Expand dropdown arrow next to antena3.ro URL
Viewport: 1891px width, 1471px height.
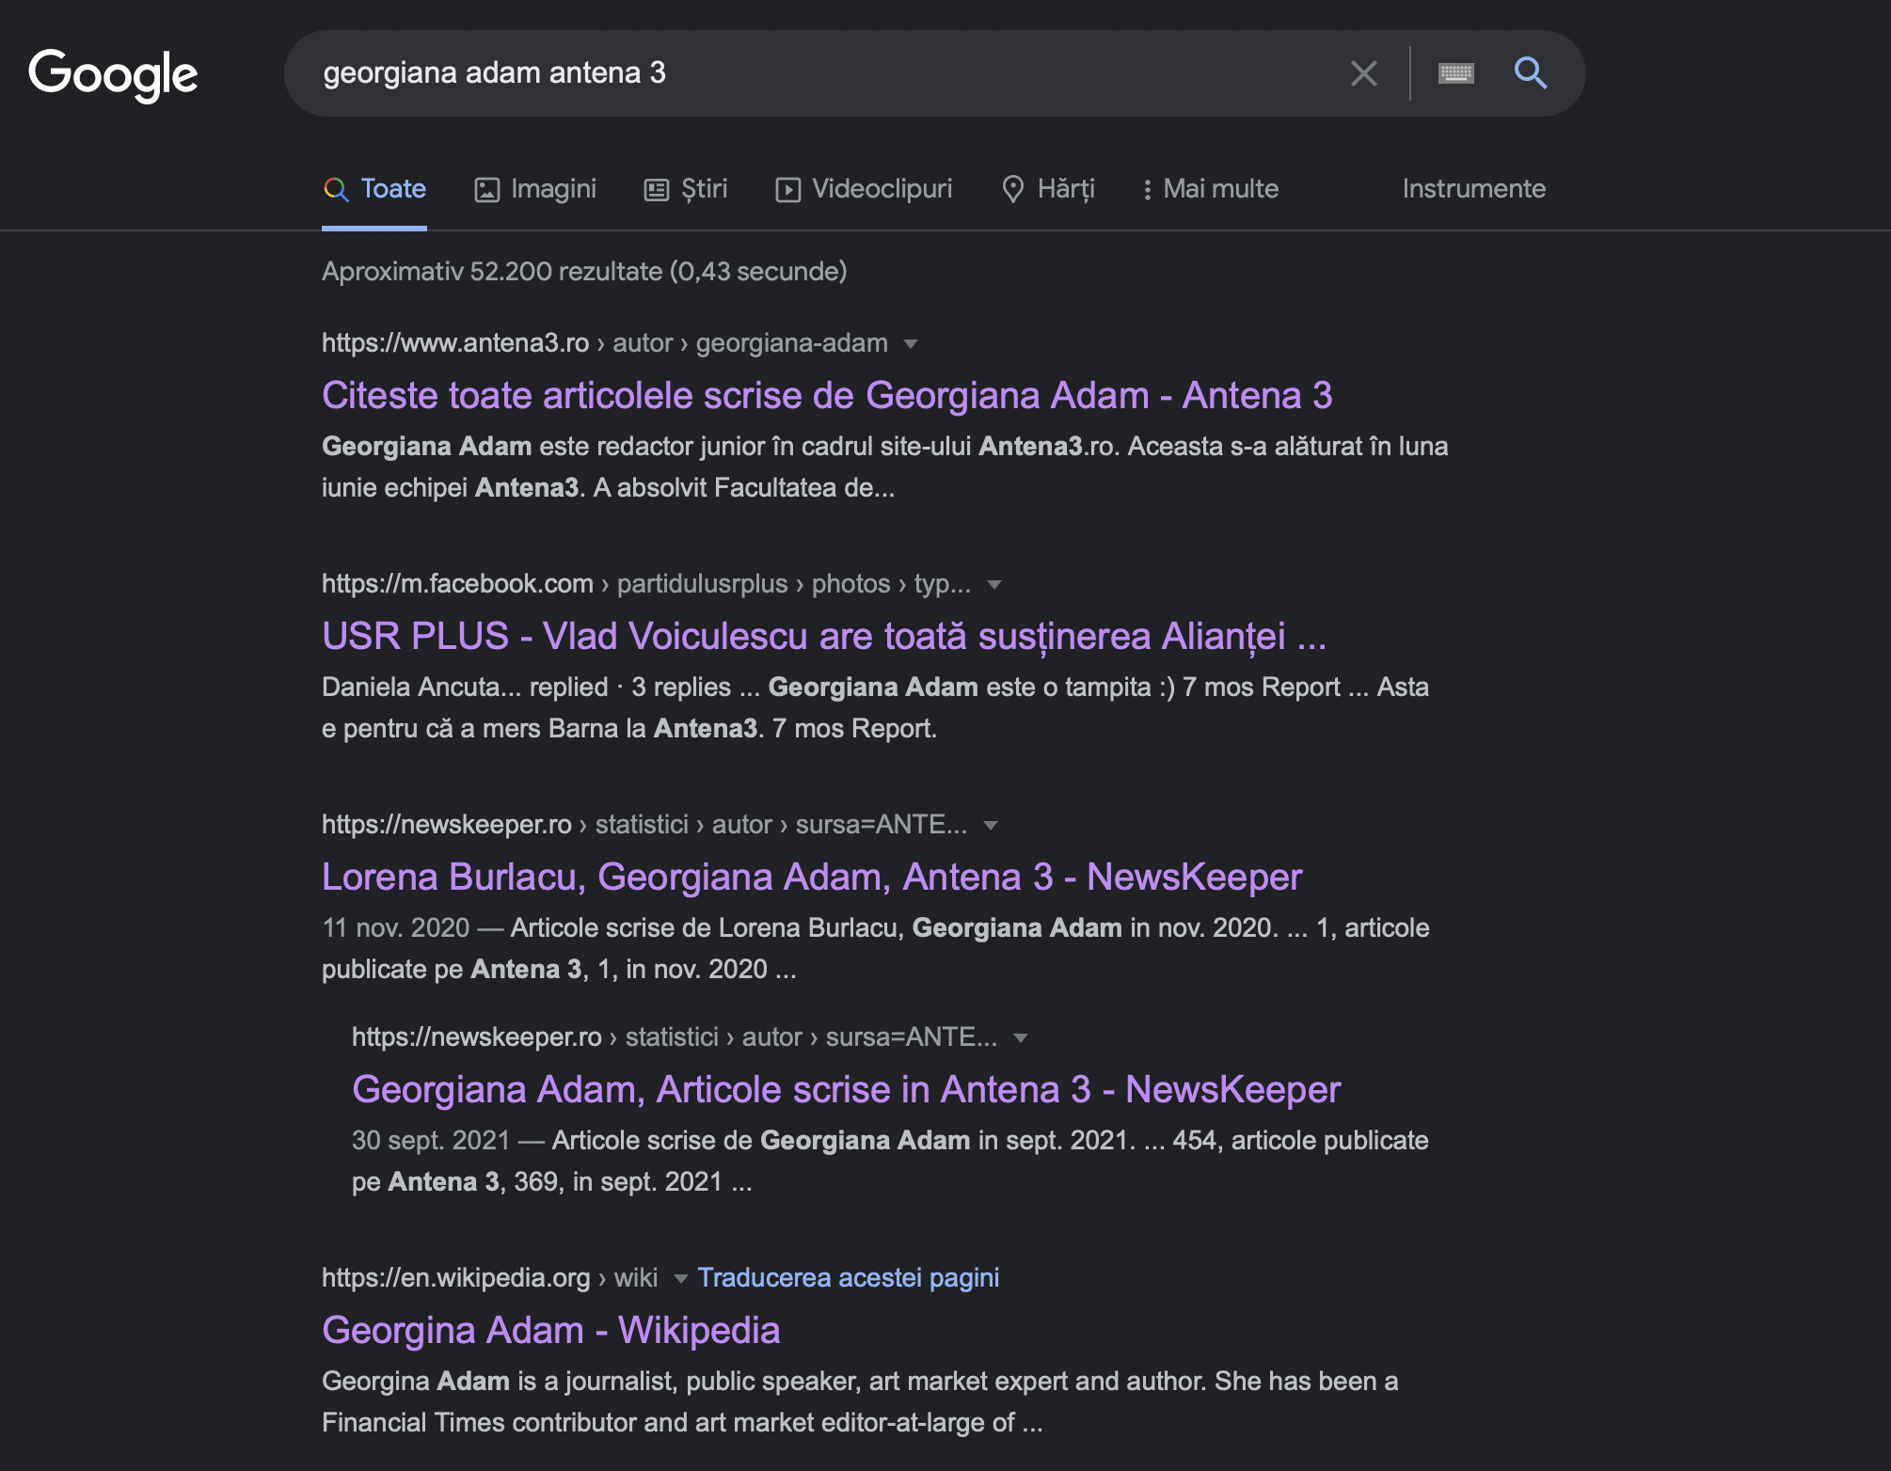pos(910,344)
